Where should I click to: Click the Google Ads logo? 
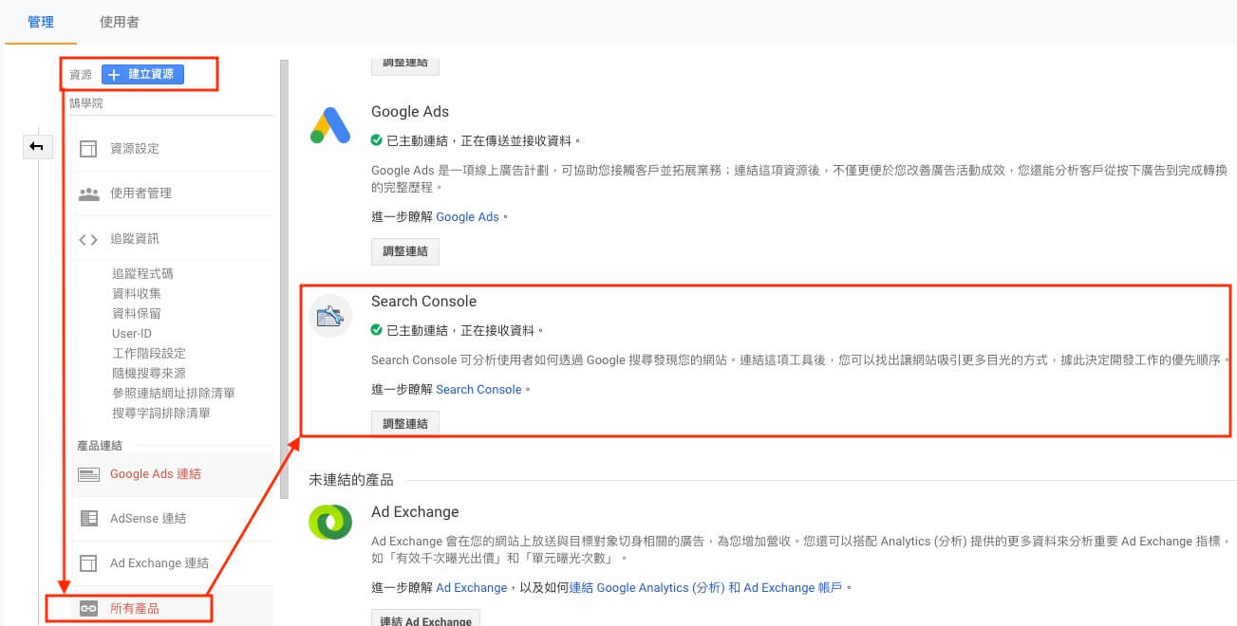[x=330, y=125]
